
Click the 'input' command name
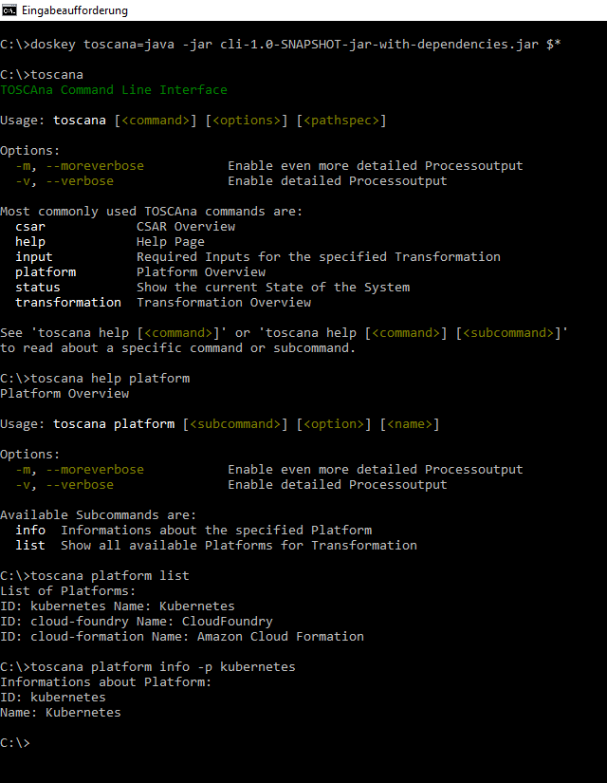point(34,257)
